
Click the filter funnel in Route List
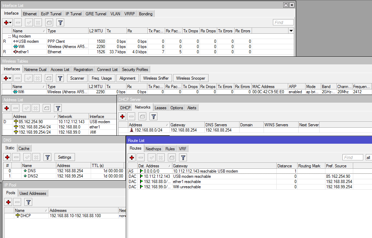point(183,158)
